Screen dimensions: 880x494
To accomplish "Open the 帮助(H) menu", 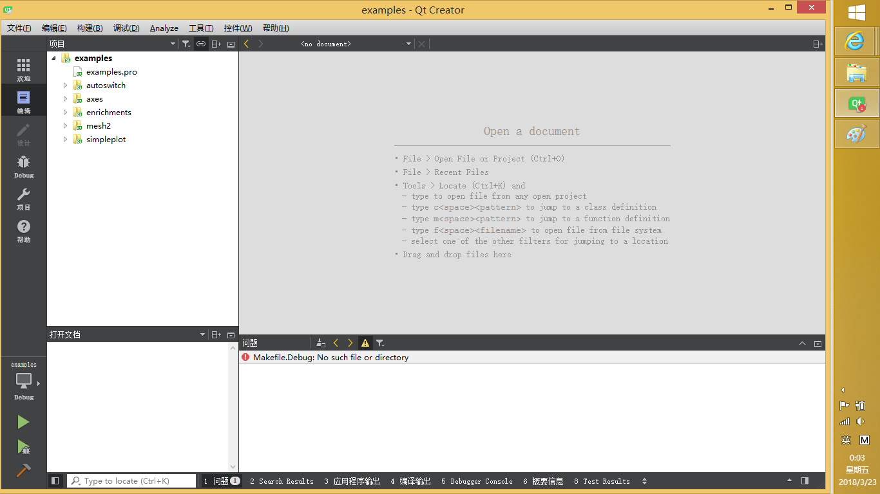I will [x=276, y=28].
